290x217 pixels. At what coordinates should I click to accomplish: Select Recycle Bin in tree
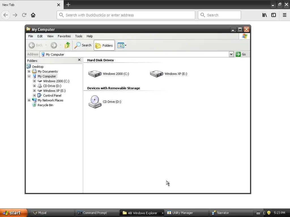pos(45,105)
